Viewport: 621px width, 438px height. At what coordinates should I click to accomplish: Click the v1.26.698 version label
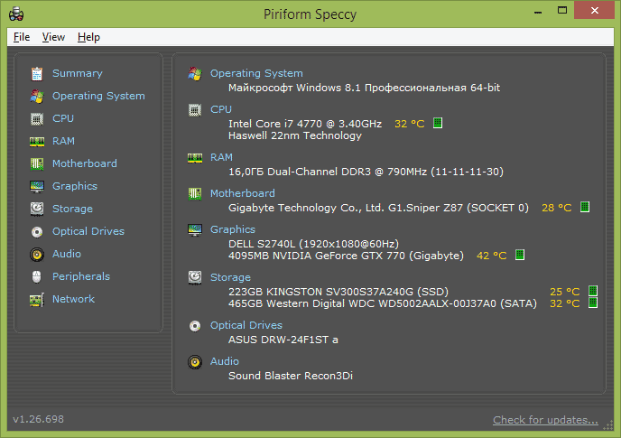(x=39, y=419)
